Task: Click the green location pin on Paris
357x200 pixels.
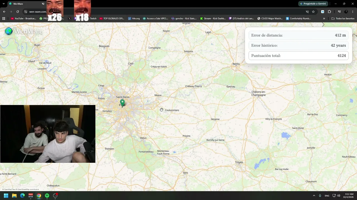Action: click(122, 103)
